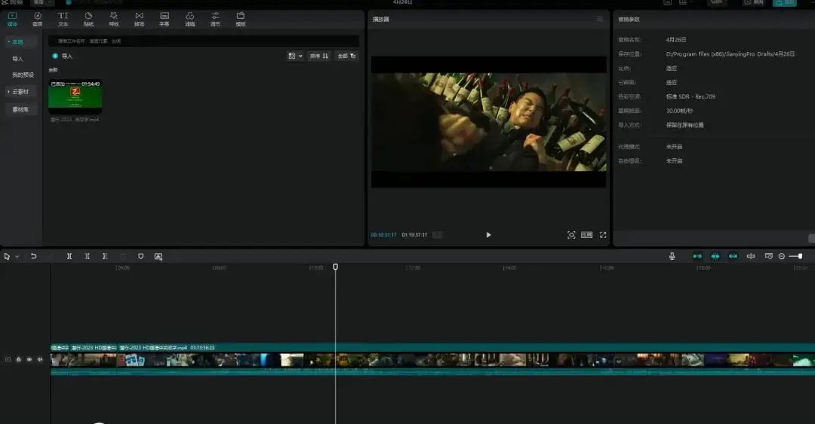
Task: Open the Captions (字幕) tab
Action: (165, 19)
